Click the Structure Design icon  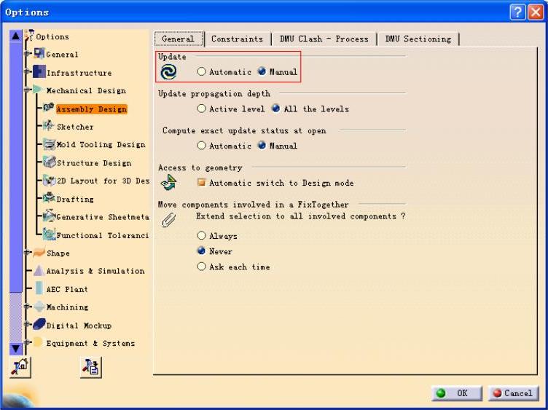click(x=50, y=162)
